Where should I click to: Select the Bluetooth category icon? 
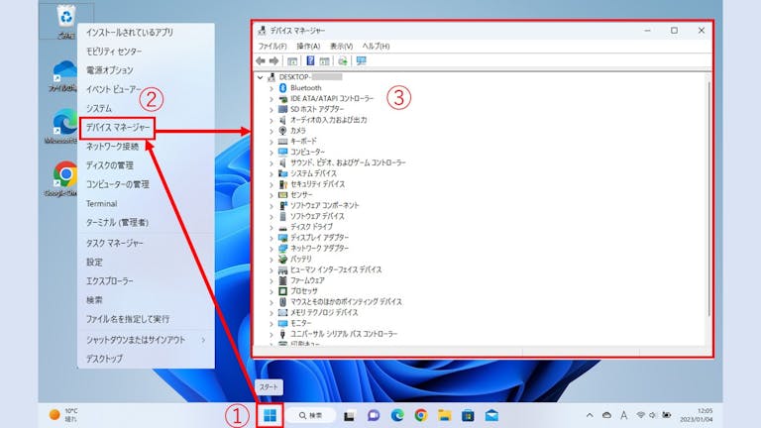283,88
